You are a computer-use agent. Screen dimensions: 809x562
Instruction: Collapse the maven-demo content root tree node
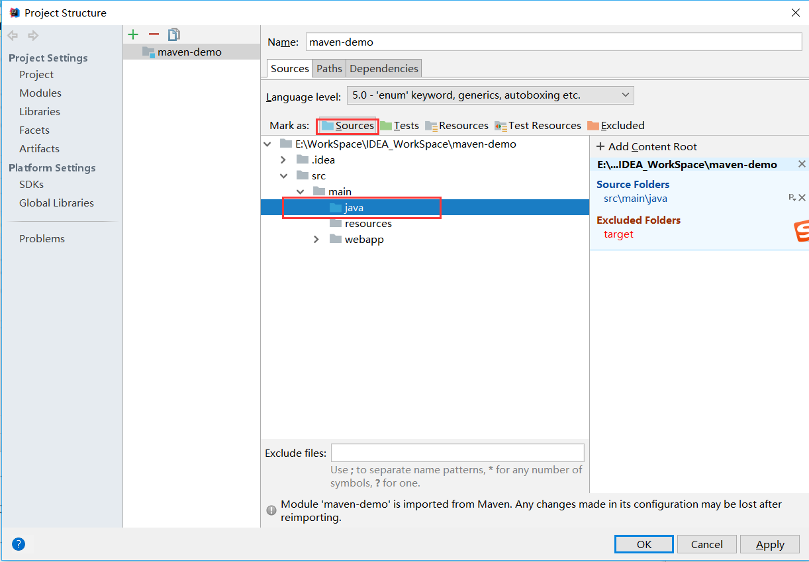point(267,144)
